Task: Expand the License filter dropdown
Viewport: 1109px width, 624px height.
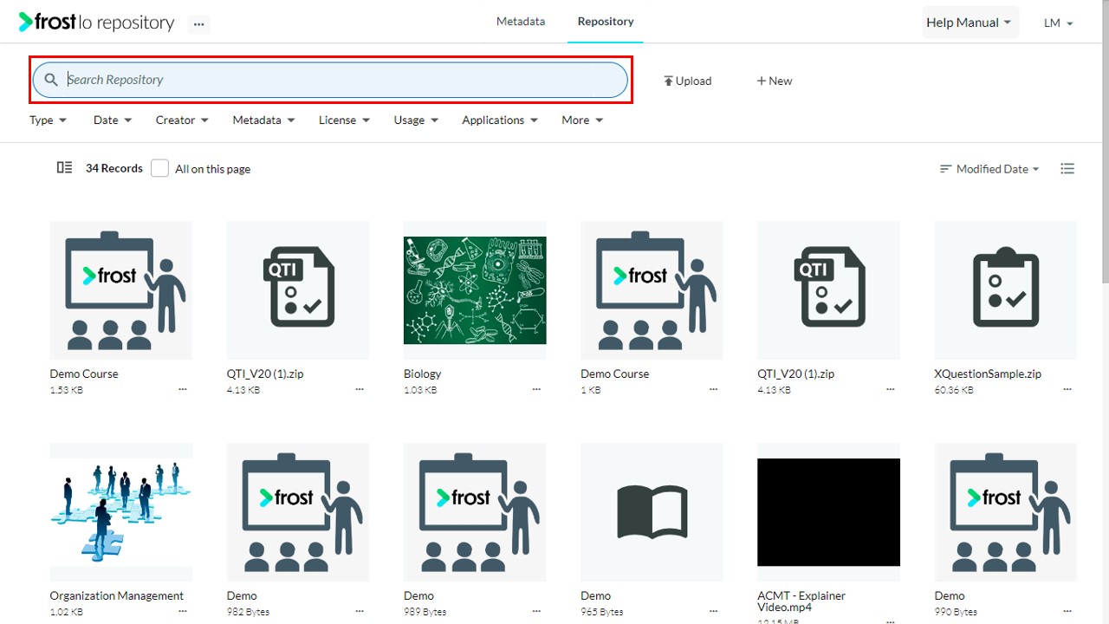Action: click(344, 120)
